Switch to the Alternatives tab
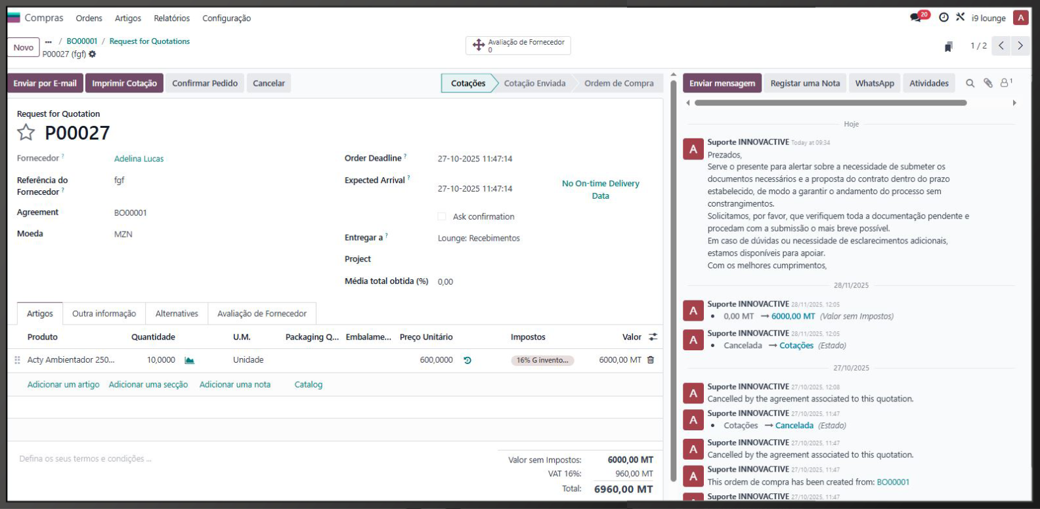Screen dimensions: 1040x509 coord(177,314)
